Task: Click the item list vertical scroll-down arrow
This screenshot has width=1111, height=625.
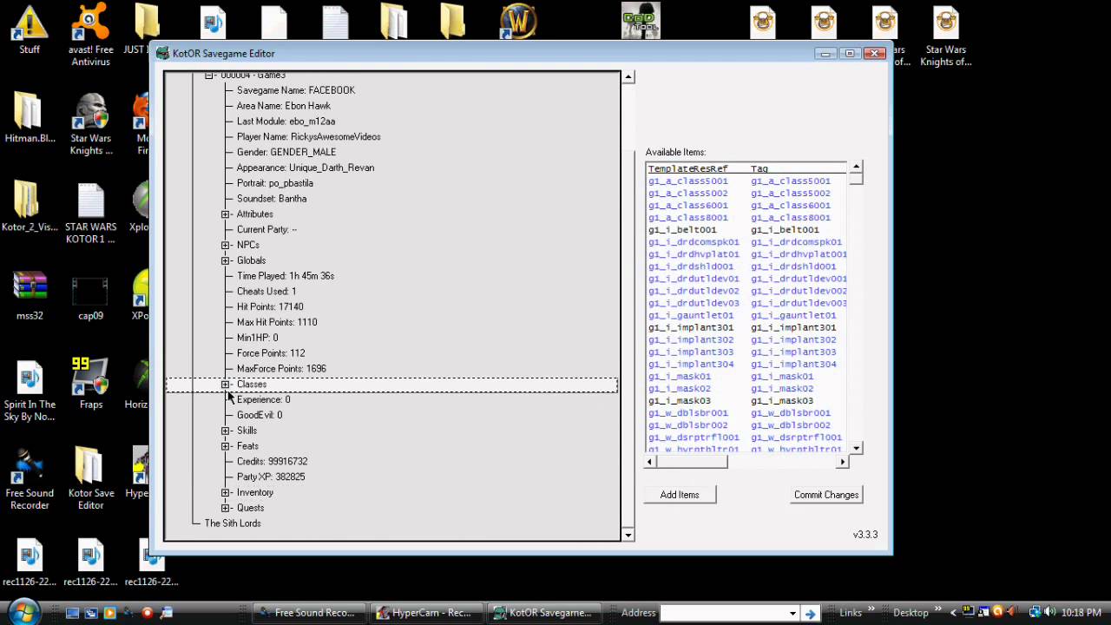Action: 857,448
